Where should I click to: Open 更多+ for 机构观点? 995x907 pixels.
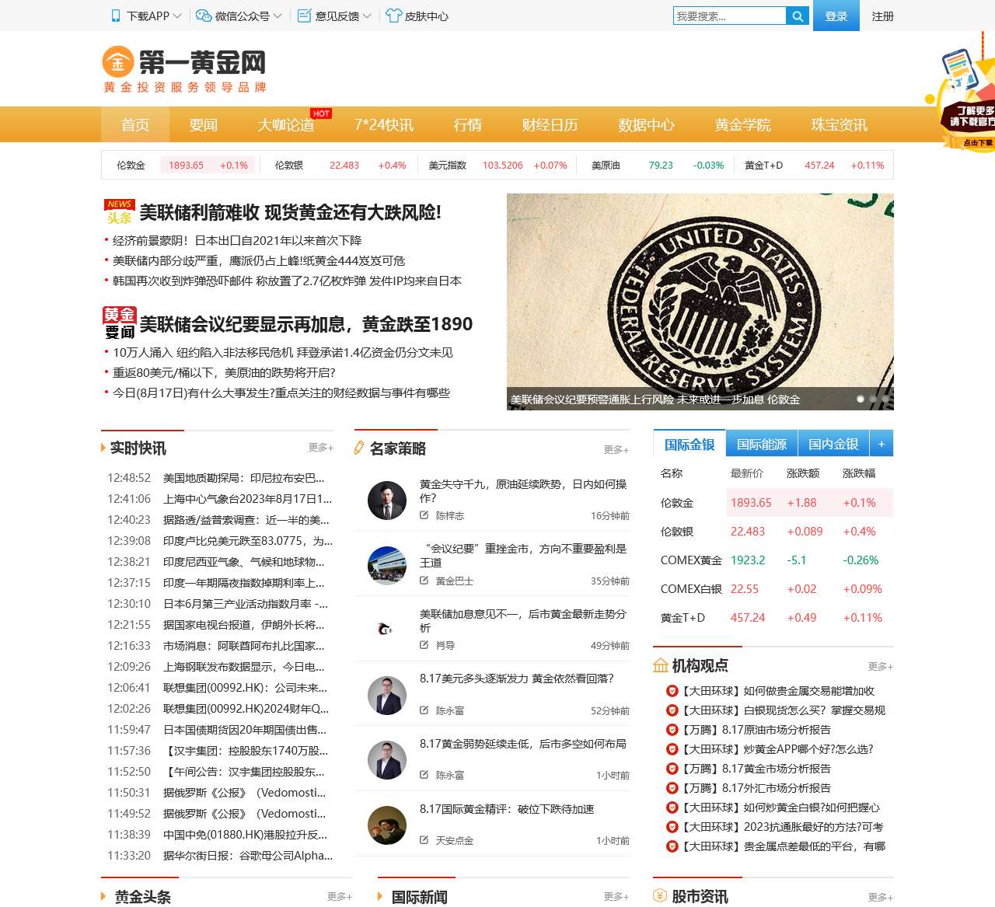click(880, 666)
